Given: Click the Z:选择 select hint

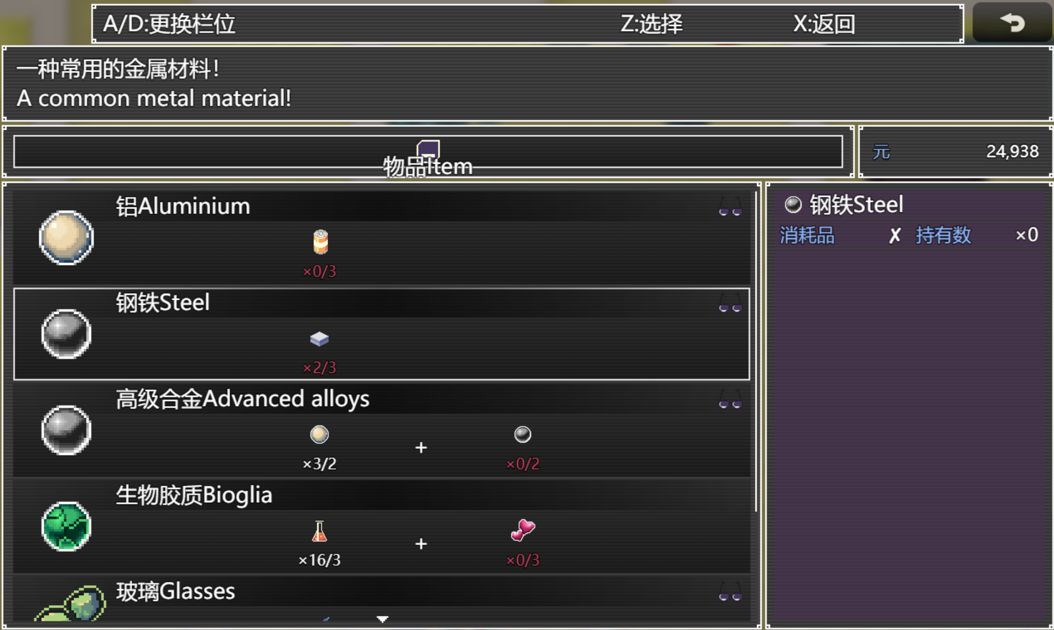Looking at the screenshot, I should point(651,24).
